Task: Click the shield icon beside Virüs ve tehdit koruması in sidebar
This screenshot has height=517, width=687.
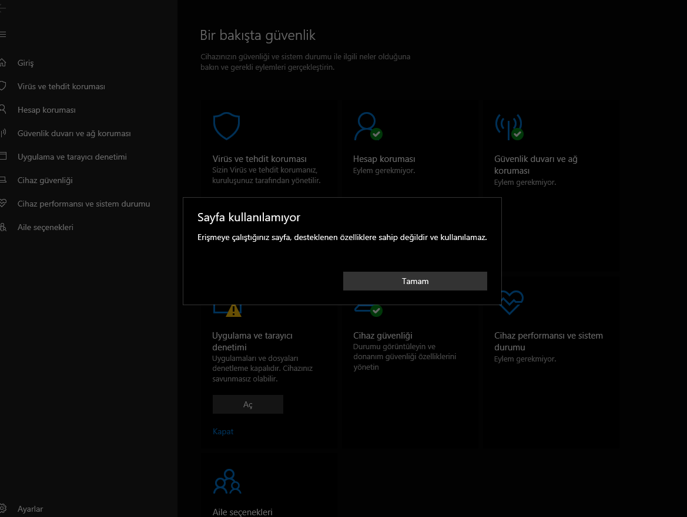Action: pyautogui.click(x=2, y=86)
